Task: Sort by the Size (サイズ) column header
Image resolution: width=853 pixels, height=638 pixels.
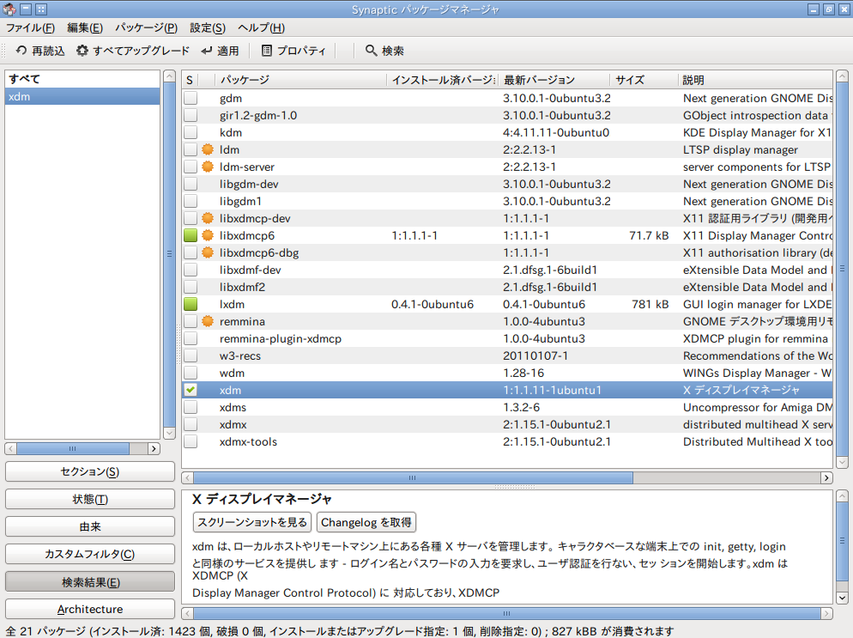Action: click(x=644, y=80)
